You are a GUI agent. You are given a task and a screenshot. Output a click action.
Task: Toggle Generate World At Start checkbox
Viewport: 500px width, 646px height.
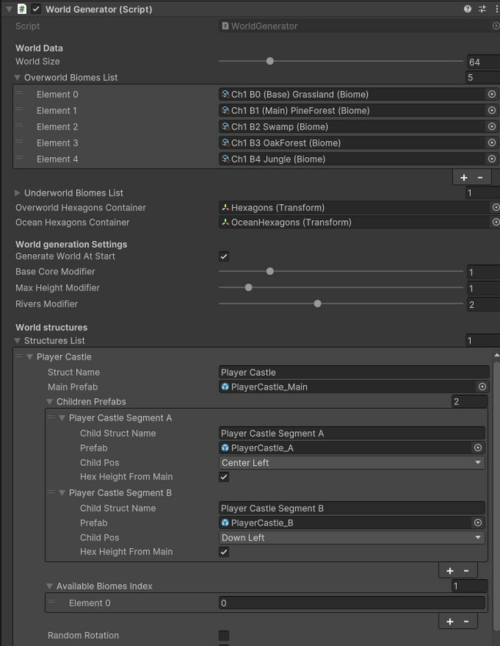click(x=224, y=256)
